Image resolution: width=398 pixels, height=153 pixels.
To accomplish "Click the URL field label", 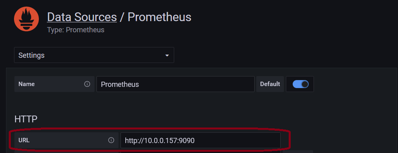I will pos(24,140).
